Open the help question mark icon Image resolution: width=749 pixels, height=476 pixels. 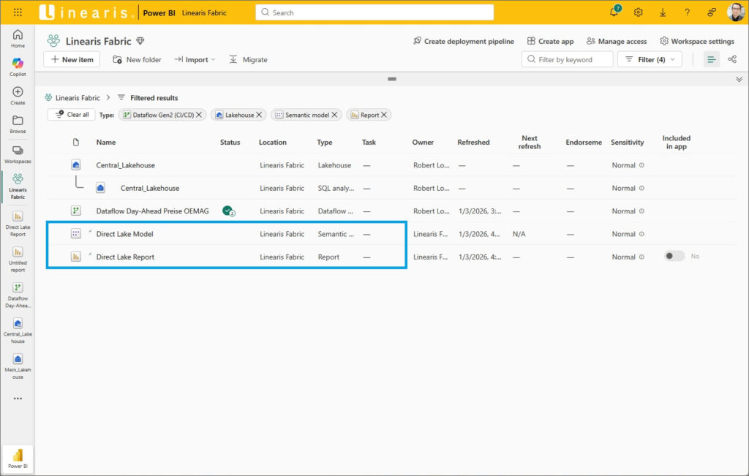687,12
